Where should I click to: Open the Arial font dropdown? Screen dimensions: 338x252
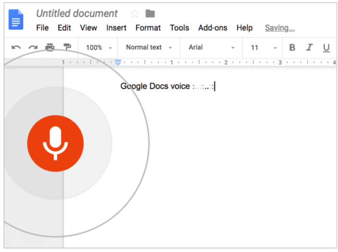coord(211,47)
